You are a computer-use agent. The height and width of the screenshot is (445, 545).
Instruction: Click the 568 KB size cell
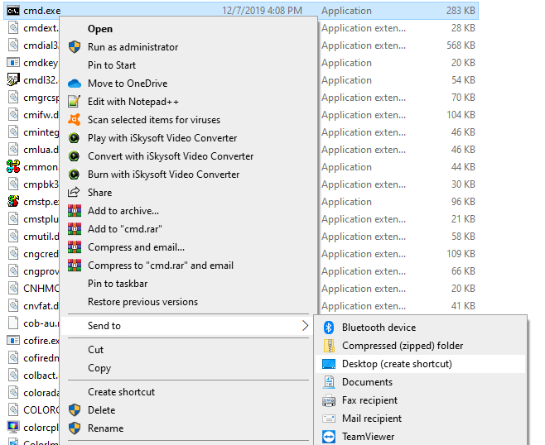461,45
